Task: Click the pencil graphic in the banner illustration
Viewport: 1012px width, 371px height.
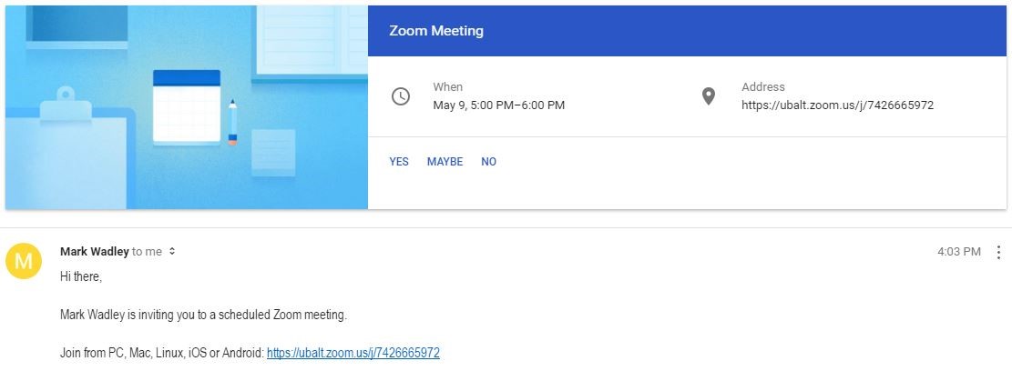Action: [232, 123]
